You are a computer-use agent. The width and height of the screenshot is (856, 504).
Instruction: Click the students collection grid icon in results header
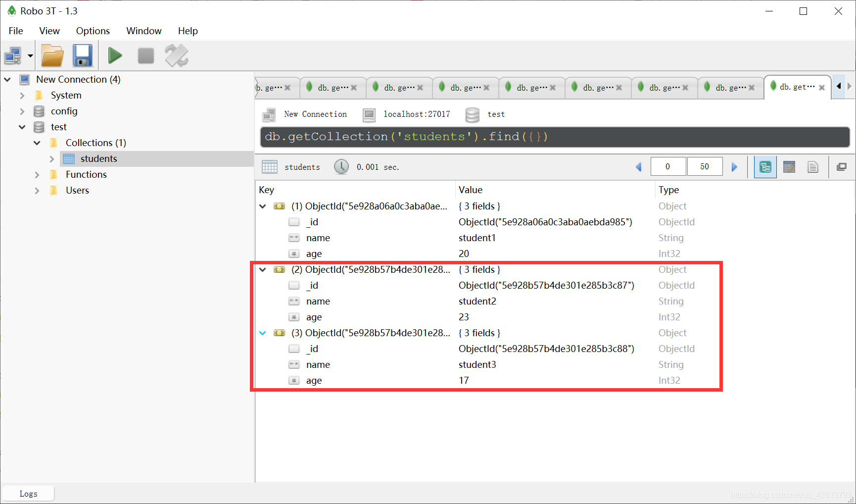coord(270,167)
